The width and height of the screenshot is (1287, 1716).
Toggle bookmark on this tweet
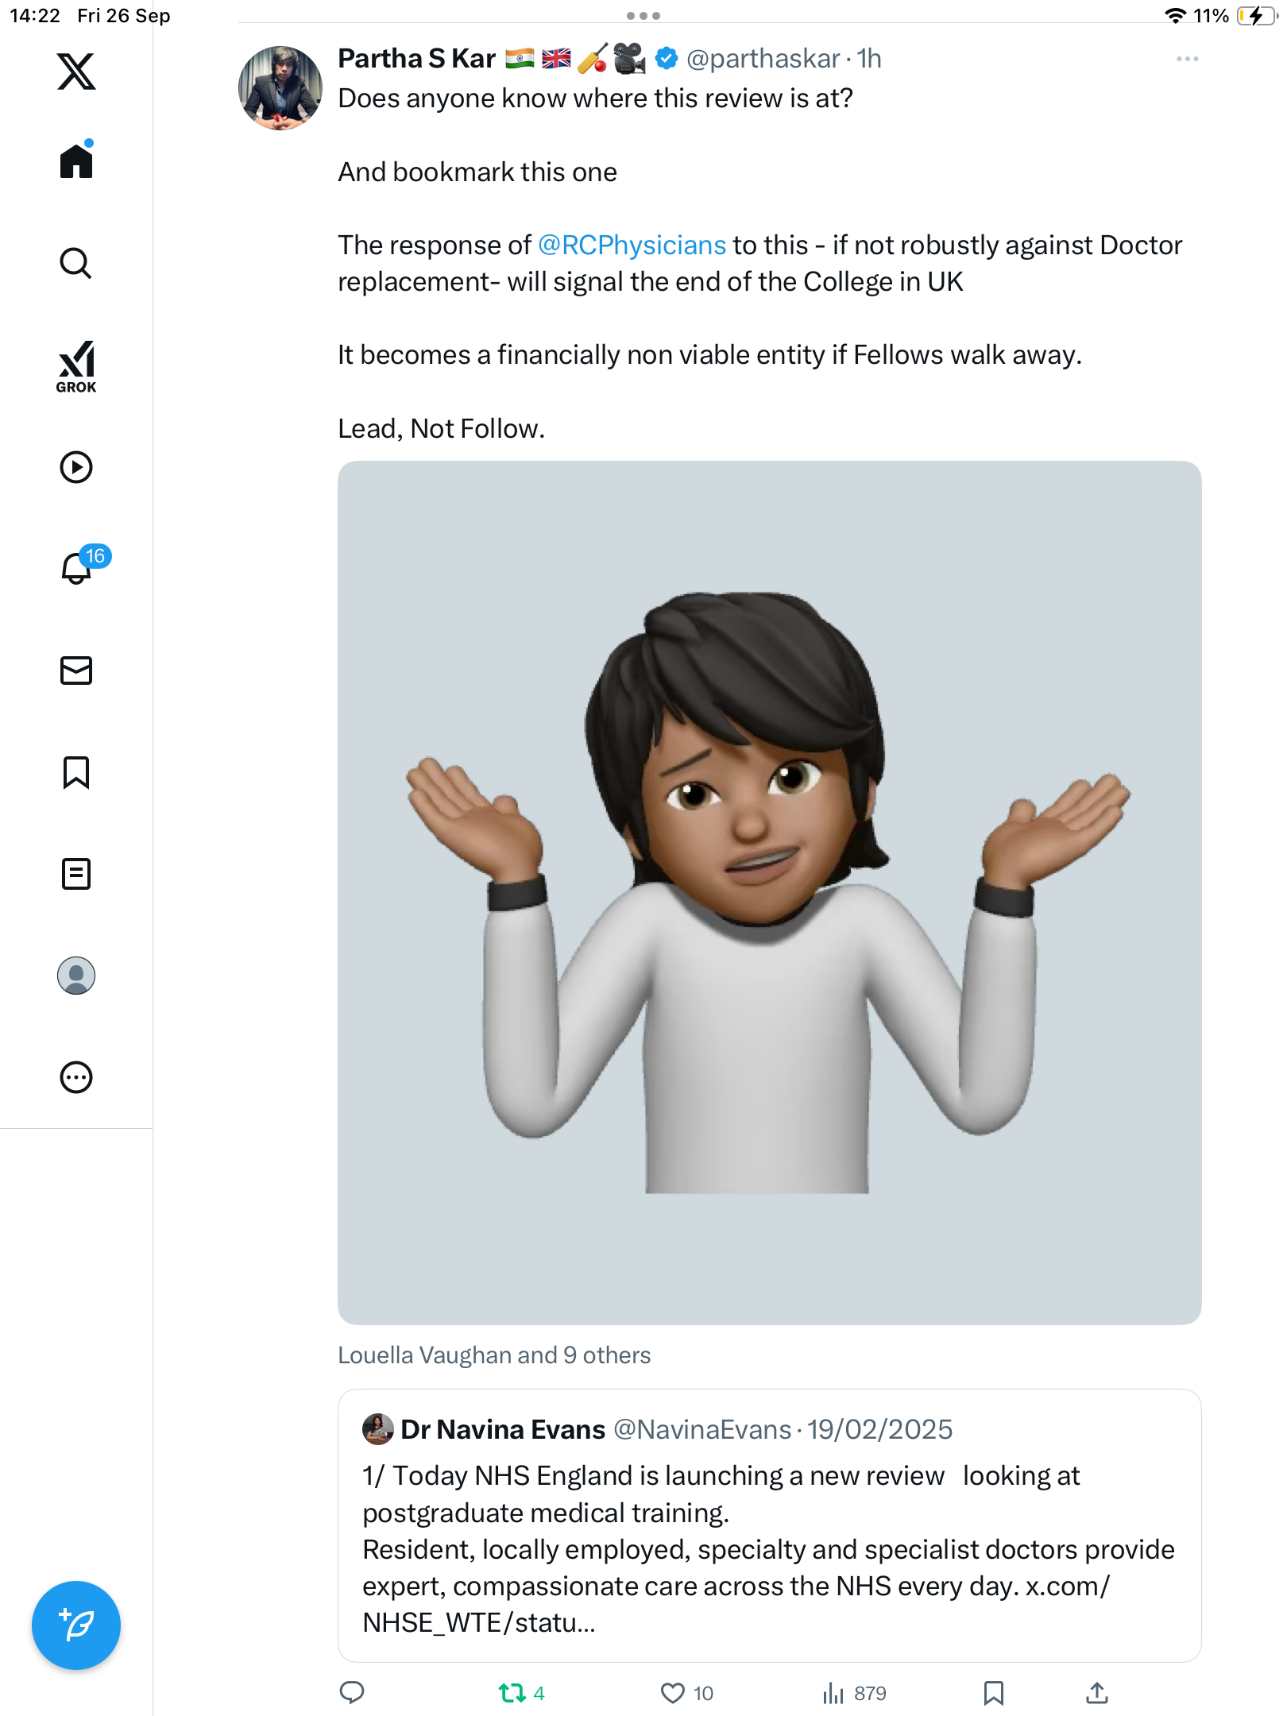(x=993, y=1693)
